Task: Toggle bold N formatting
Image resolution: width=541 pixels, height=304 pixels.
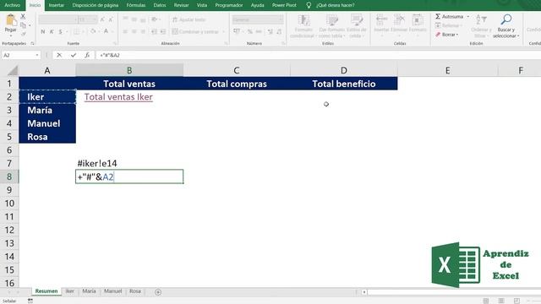Action: pos(43,32)
